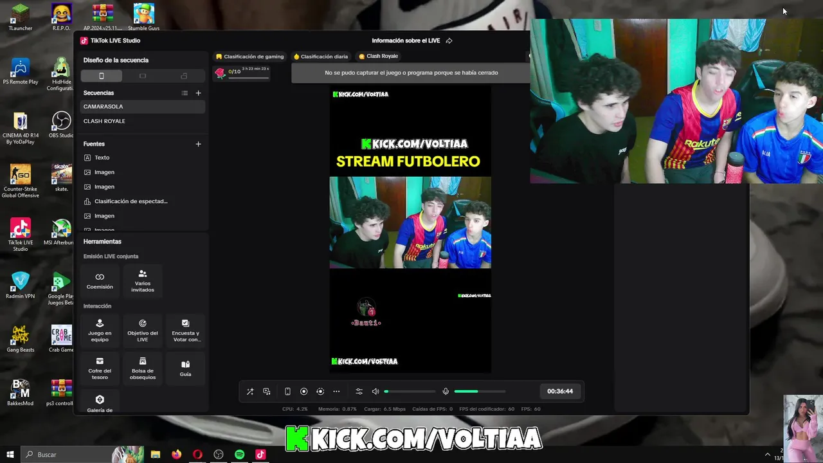Open OBS Studio desktop shortcut
The image size is (823, 463).
(61, 125)
